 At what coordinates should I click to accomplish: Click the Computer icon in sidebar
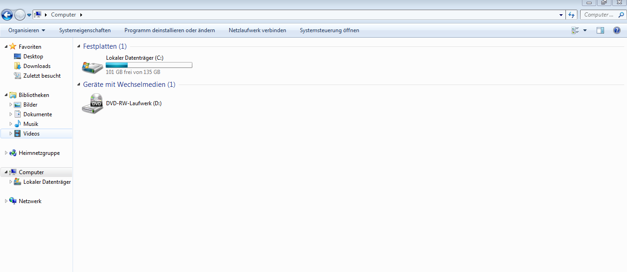(13, 172)
